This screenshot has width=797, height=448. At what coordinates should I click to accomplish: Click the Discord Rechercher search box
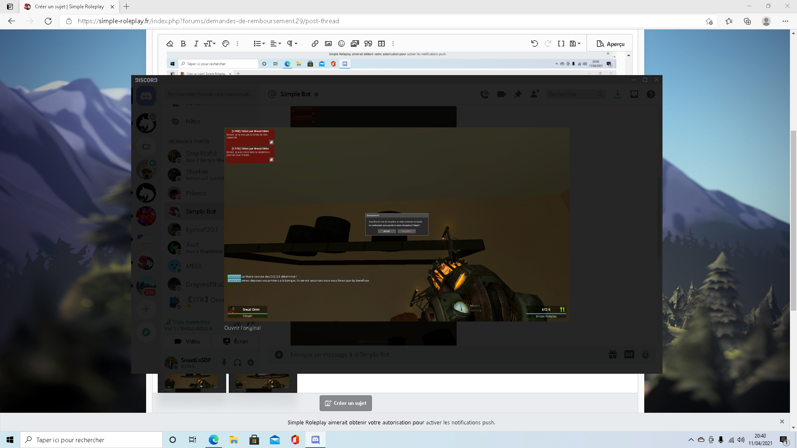pos(575,95)
